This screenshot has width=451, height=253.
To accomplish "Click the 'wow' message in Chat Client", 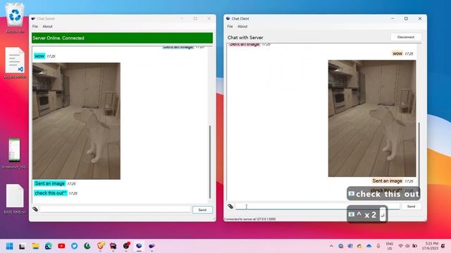I will point(397,53).
